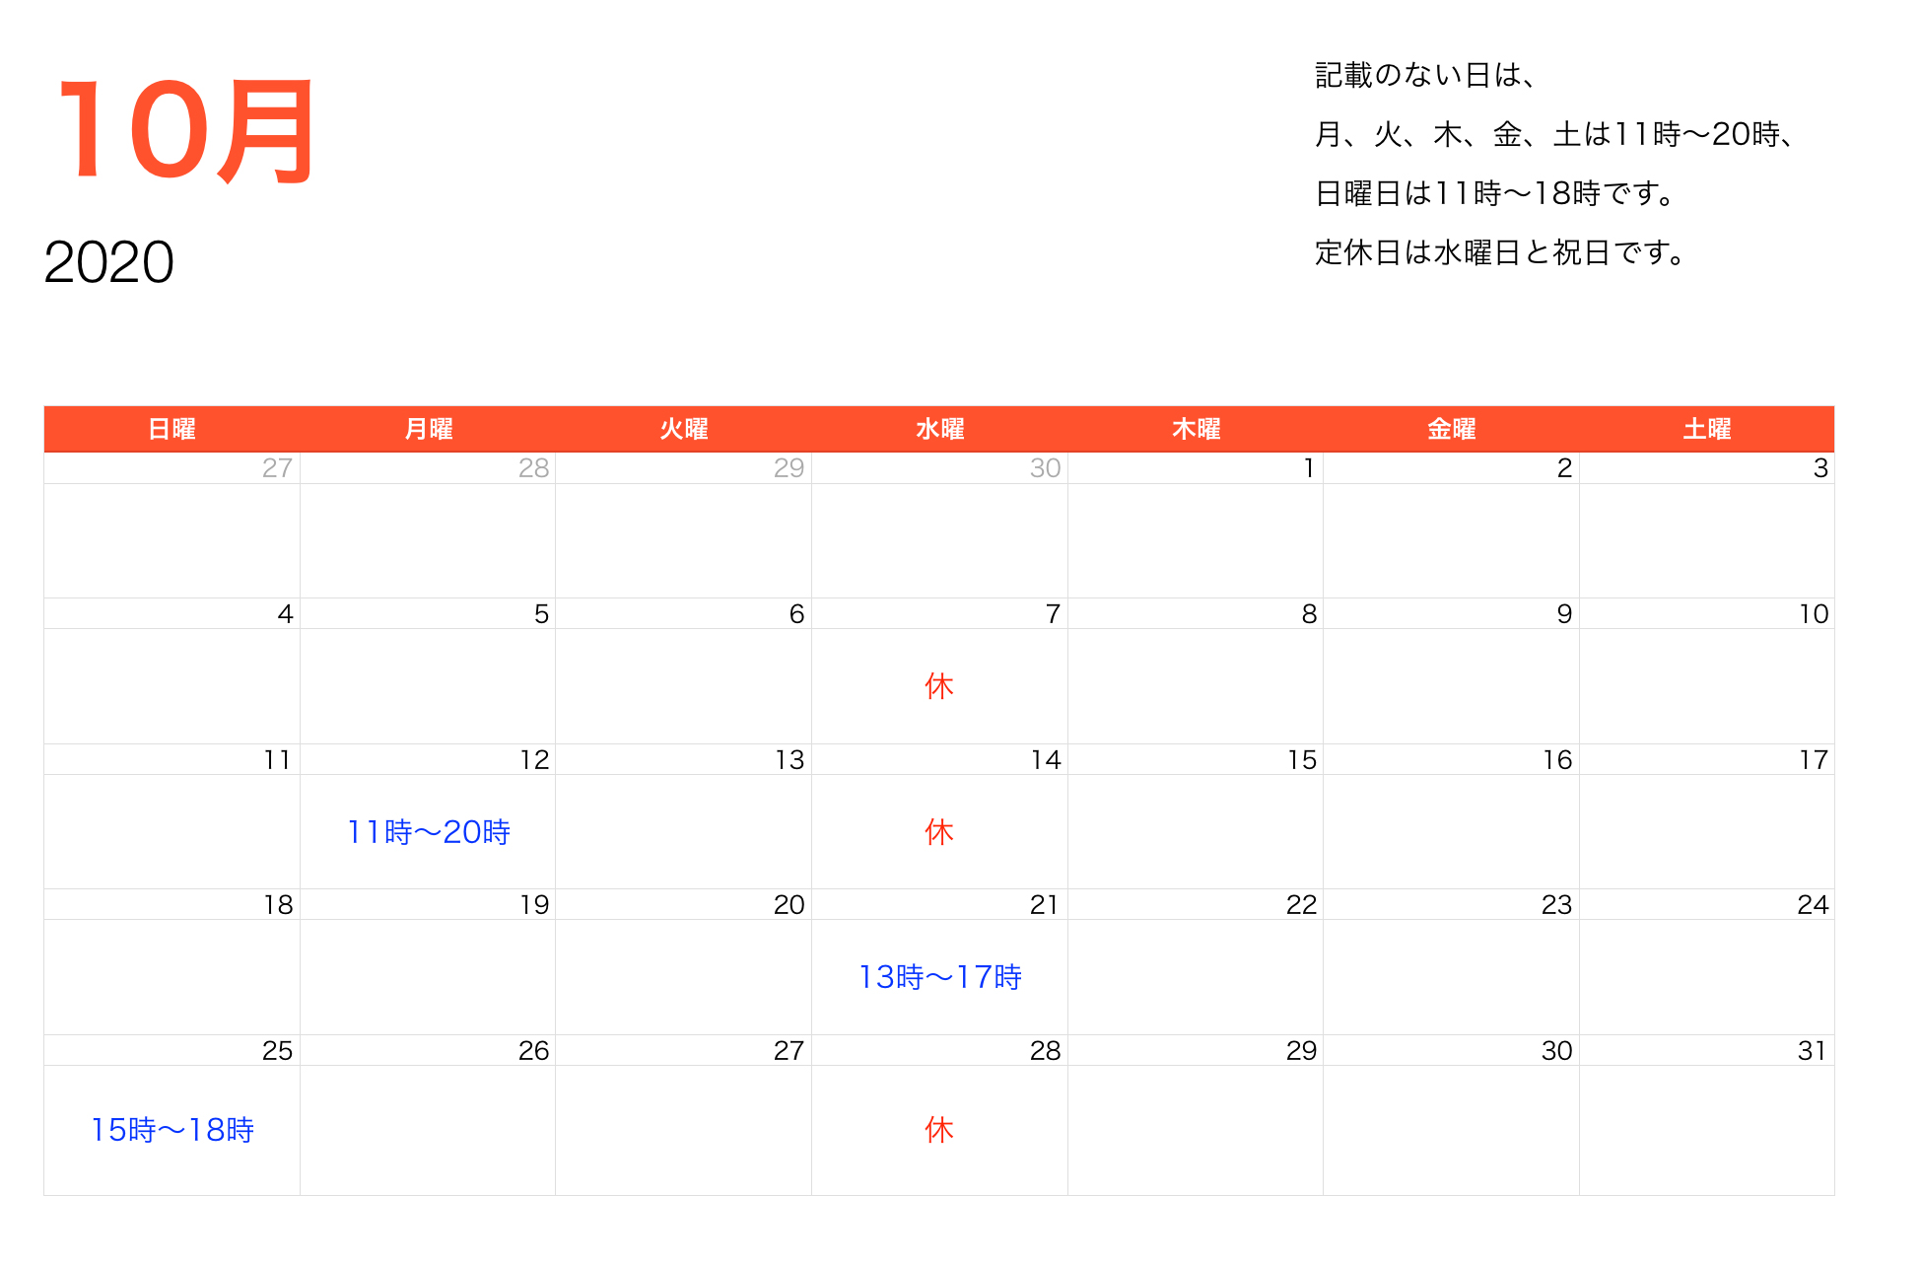Screen dimensions: 1921x1265
Task: Select the red 休 under day 7
Action: 939,686
